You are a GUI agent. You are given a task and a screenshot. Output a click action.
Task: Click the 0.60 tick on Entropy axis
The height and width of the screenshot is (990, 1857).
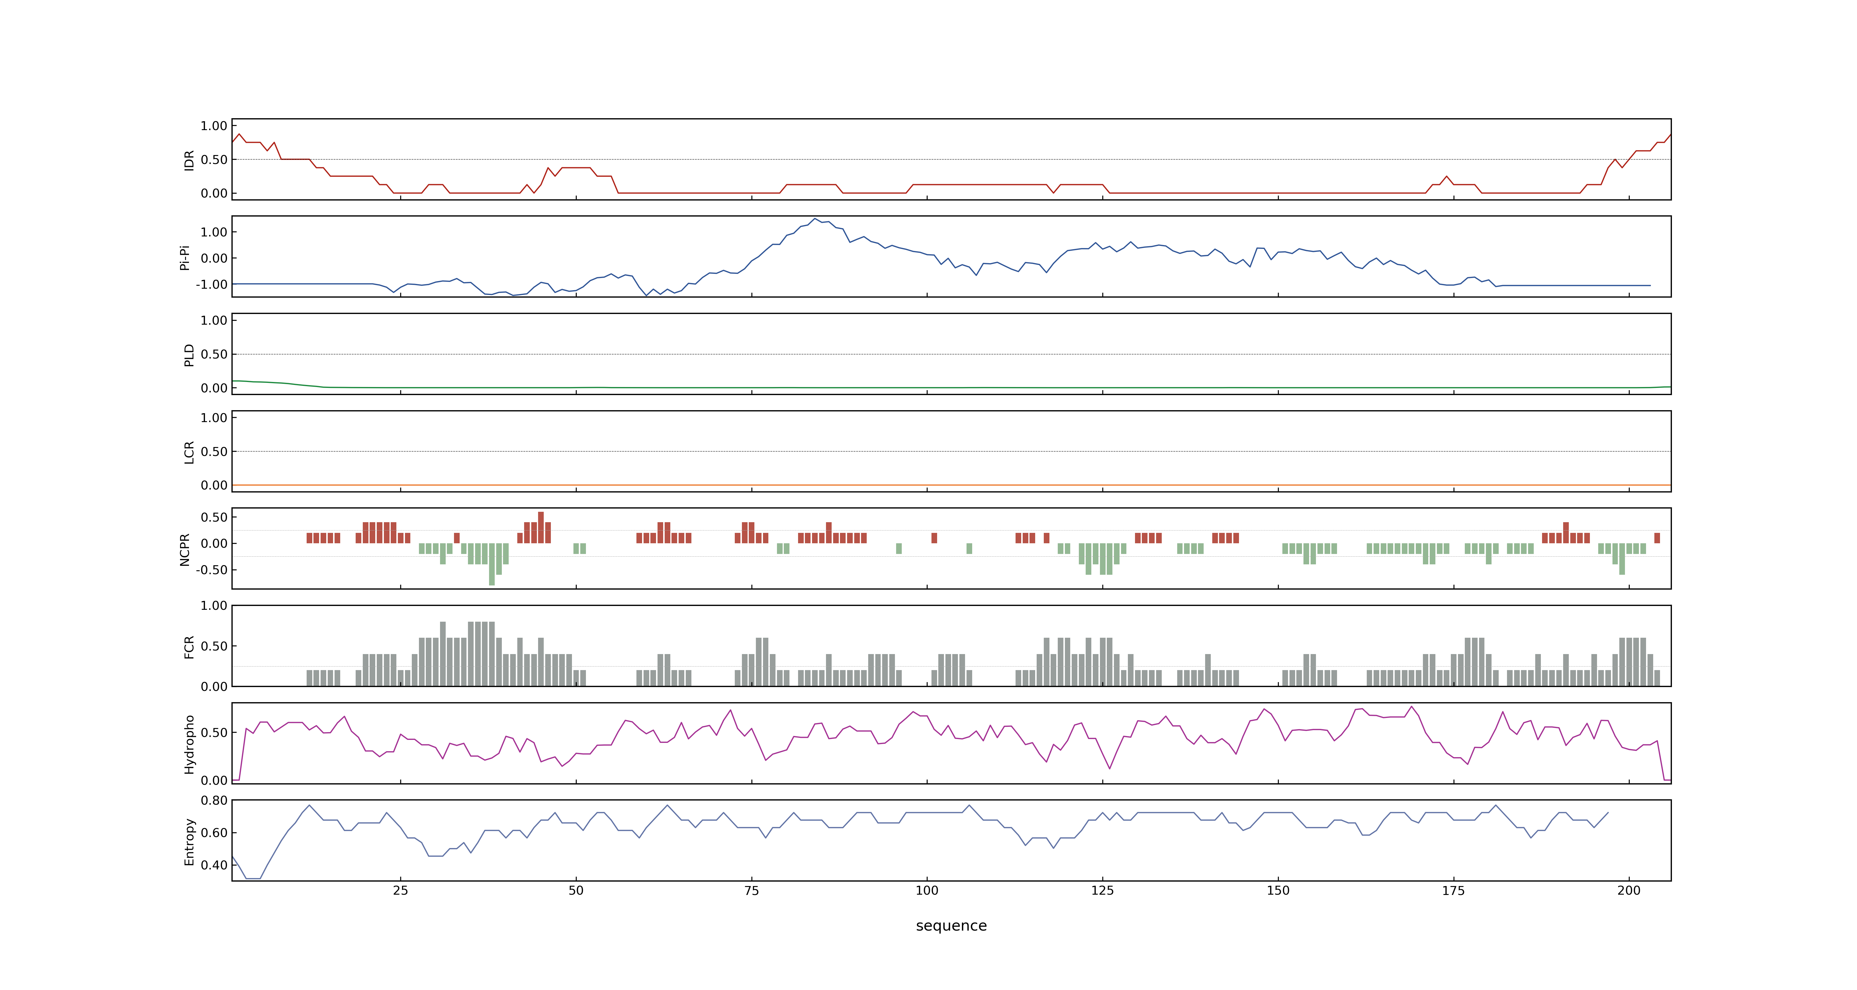click(x=214, y=833)
